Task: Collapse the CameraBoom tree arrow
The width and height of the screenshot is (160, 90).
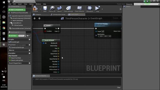Action: click(x=10, y=23)
